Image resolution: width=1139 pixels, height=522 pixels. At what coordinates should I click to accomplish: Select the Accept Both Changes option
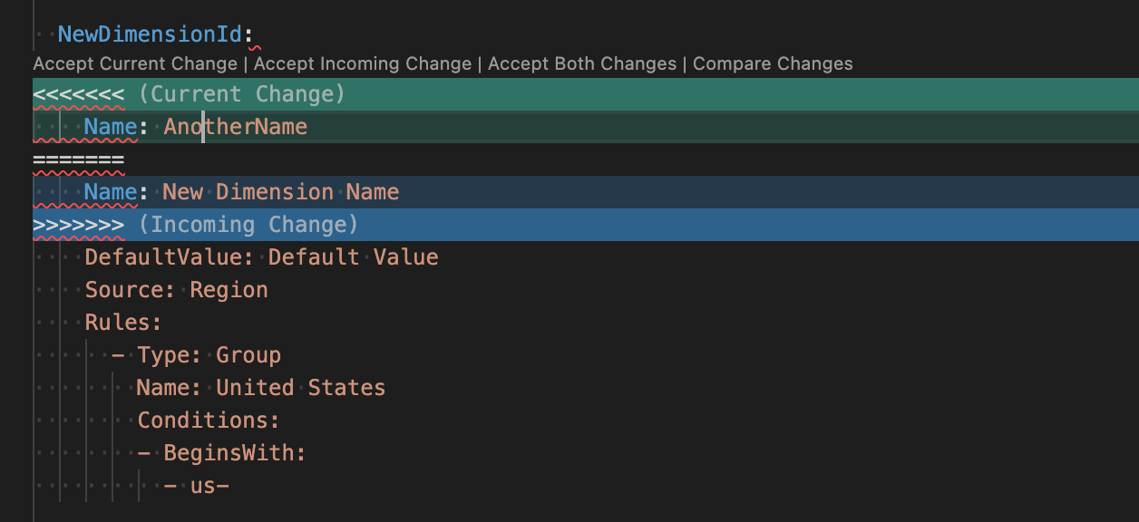582,64
